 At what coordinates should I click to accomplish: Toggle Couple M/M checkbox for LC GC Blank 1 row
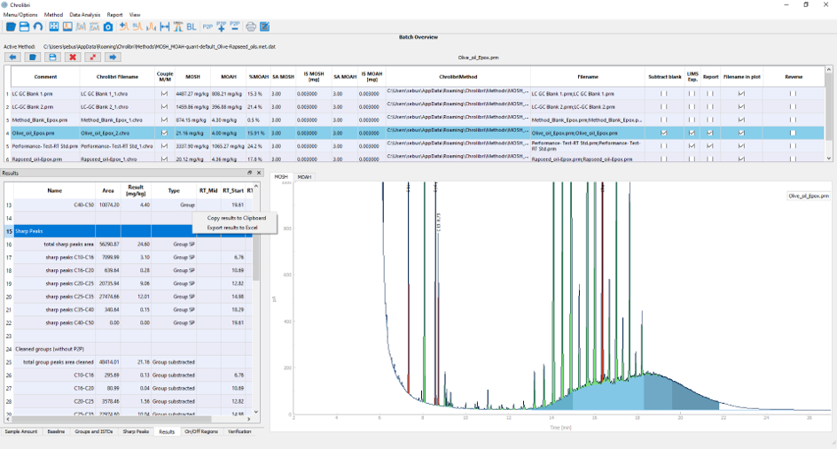[x=164, y=93]
